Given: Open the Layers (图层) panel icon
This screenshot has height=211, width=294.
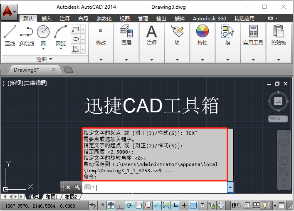Looking at the screenshot, I should point(126,31).
